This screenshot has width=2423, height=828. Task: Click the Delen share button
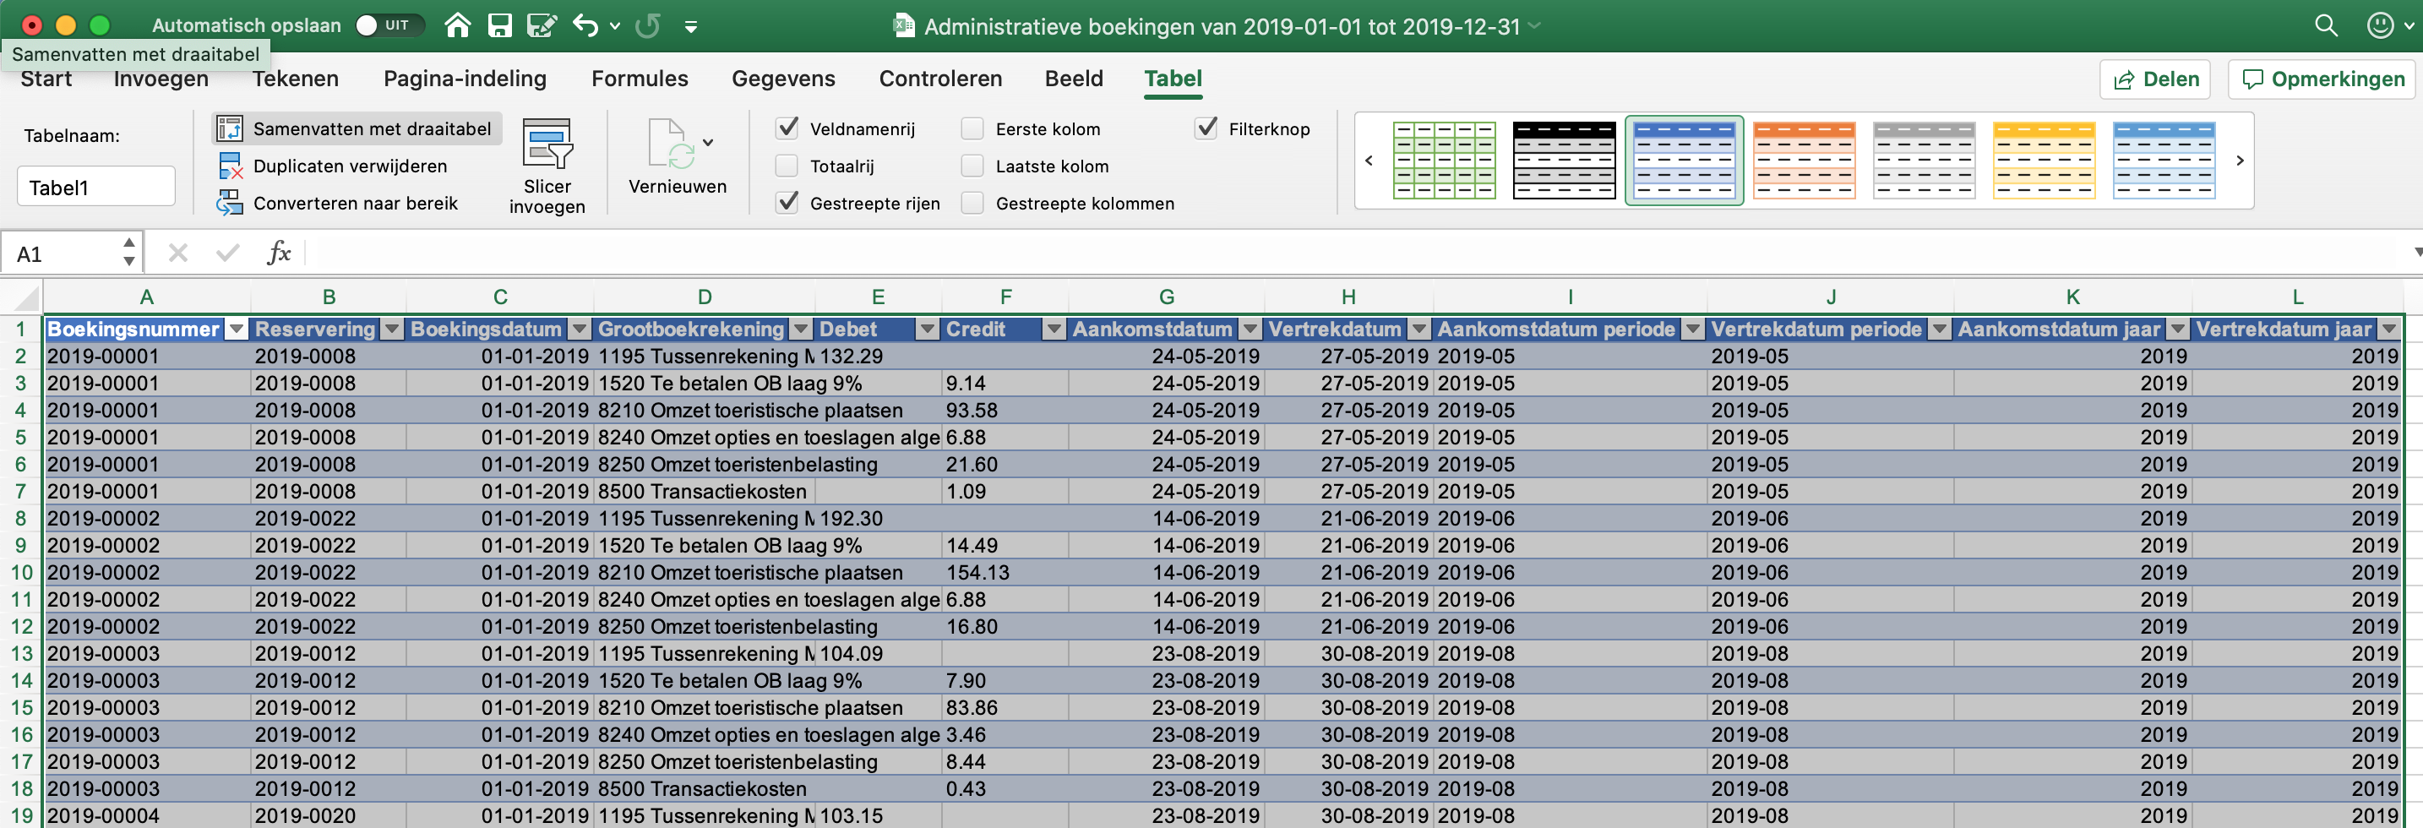coord(2155,80)
